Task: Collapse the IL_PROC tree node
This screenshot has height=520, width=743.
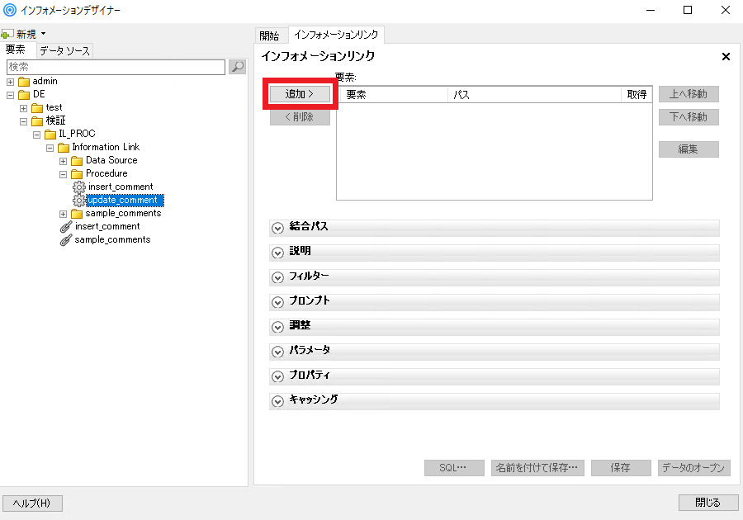Action: tap(36, 135)
